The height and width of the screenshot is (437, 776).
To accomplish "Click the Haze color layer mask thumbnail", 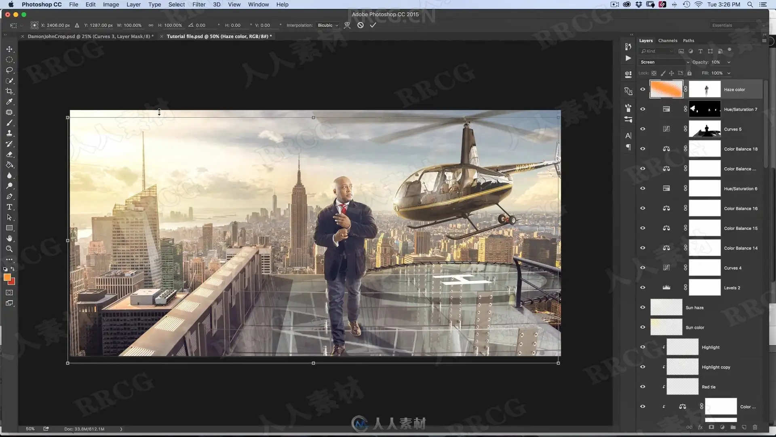I will coord(704,89).
